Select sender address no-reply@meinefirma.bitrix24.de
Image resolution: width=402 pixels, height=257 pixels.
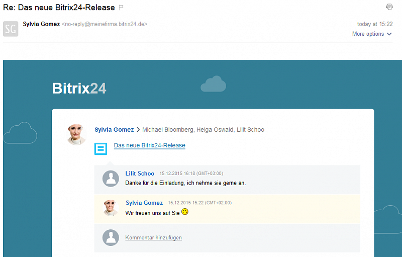[x=105, y=24]
